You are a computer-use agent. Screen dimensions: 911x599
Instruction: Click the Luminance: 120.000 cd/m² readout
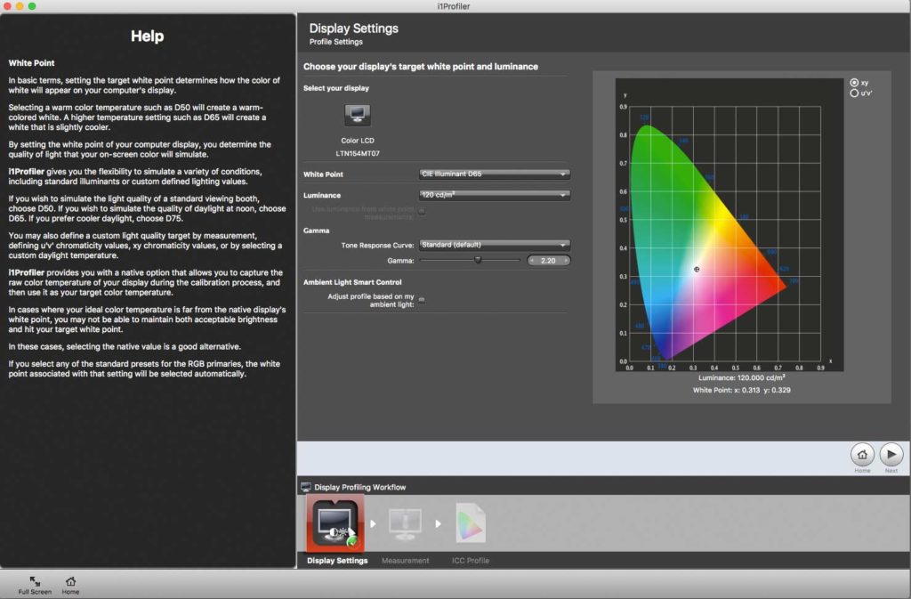click(742, 377)
